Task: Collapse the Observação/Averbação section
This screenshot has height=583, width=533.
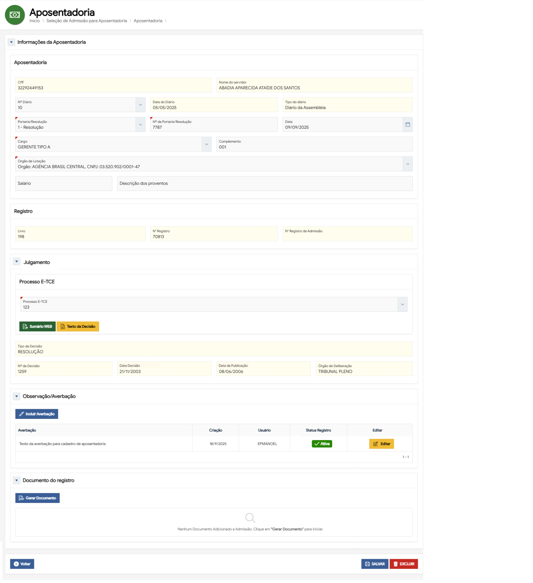Action: [16, 396]
